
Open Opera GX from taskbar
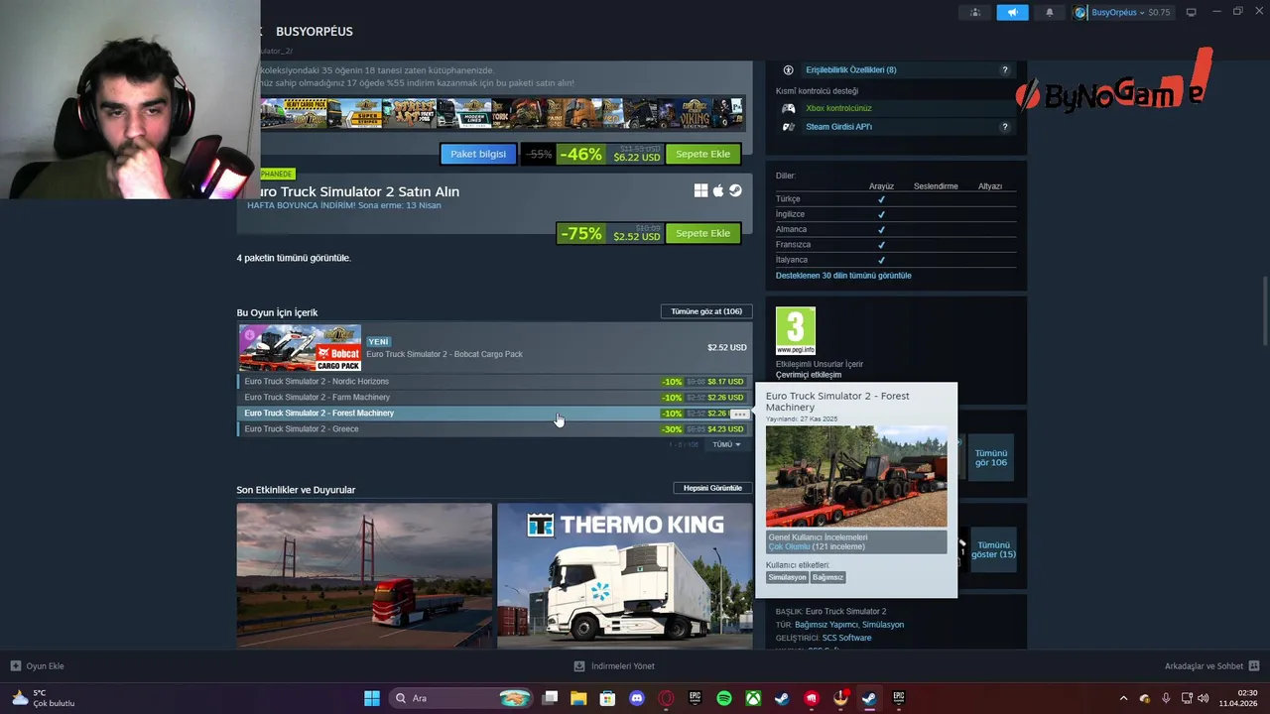tap(666, 698)
